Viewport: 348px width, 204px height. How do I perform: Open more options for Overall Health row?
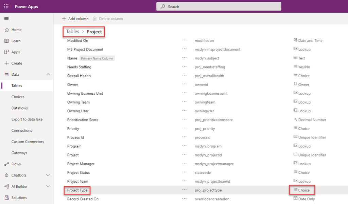tap(185, 76)
